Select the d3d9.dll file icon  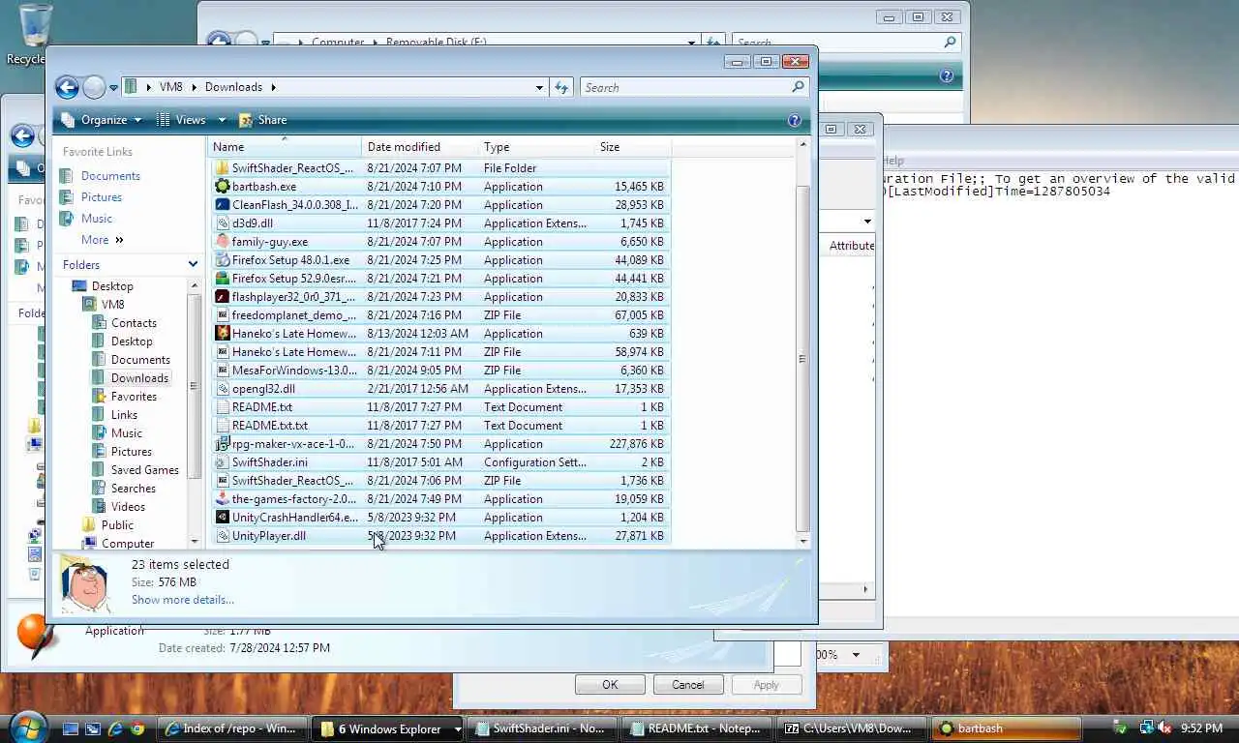[223, 223]
